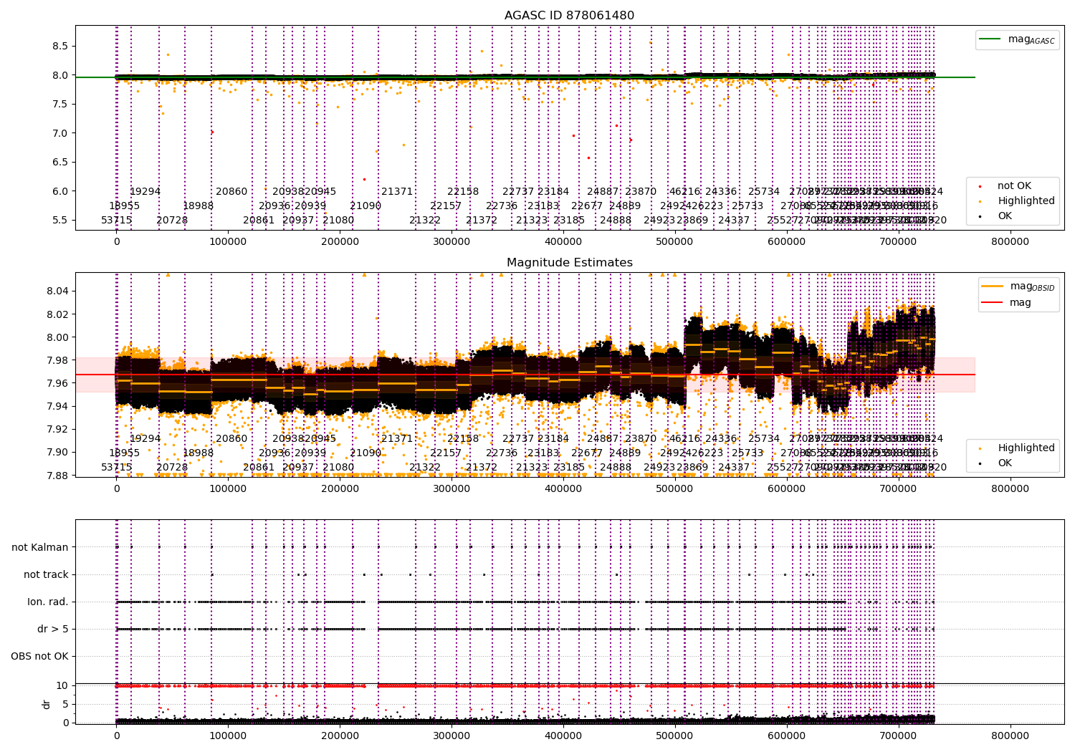Click the 'Magnitude Estimates' plot title
This screenshot has height=752, width=1075.
(569, 263)
